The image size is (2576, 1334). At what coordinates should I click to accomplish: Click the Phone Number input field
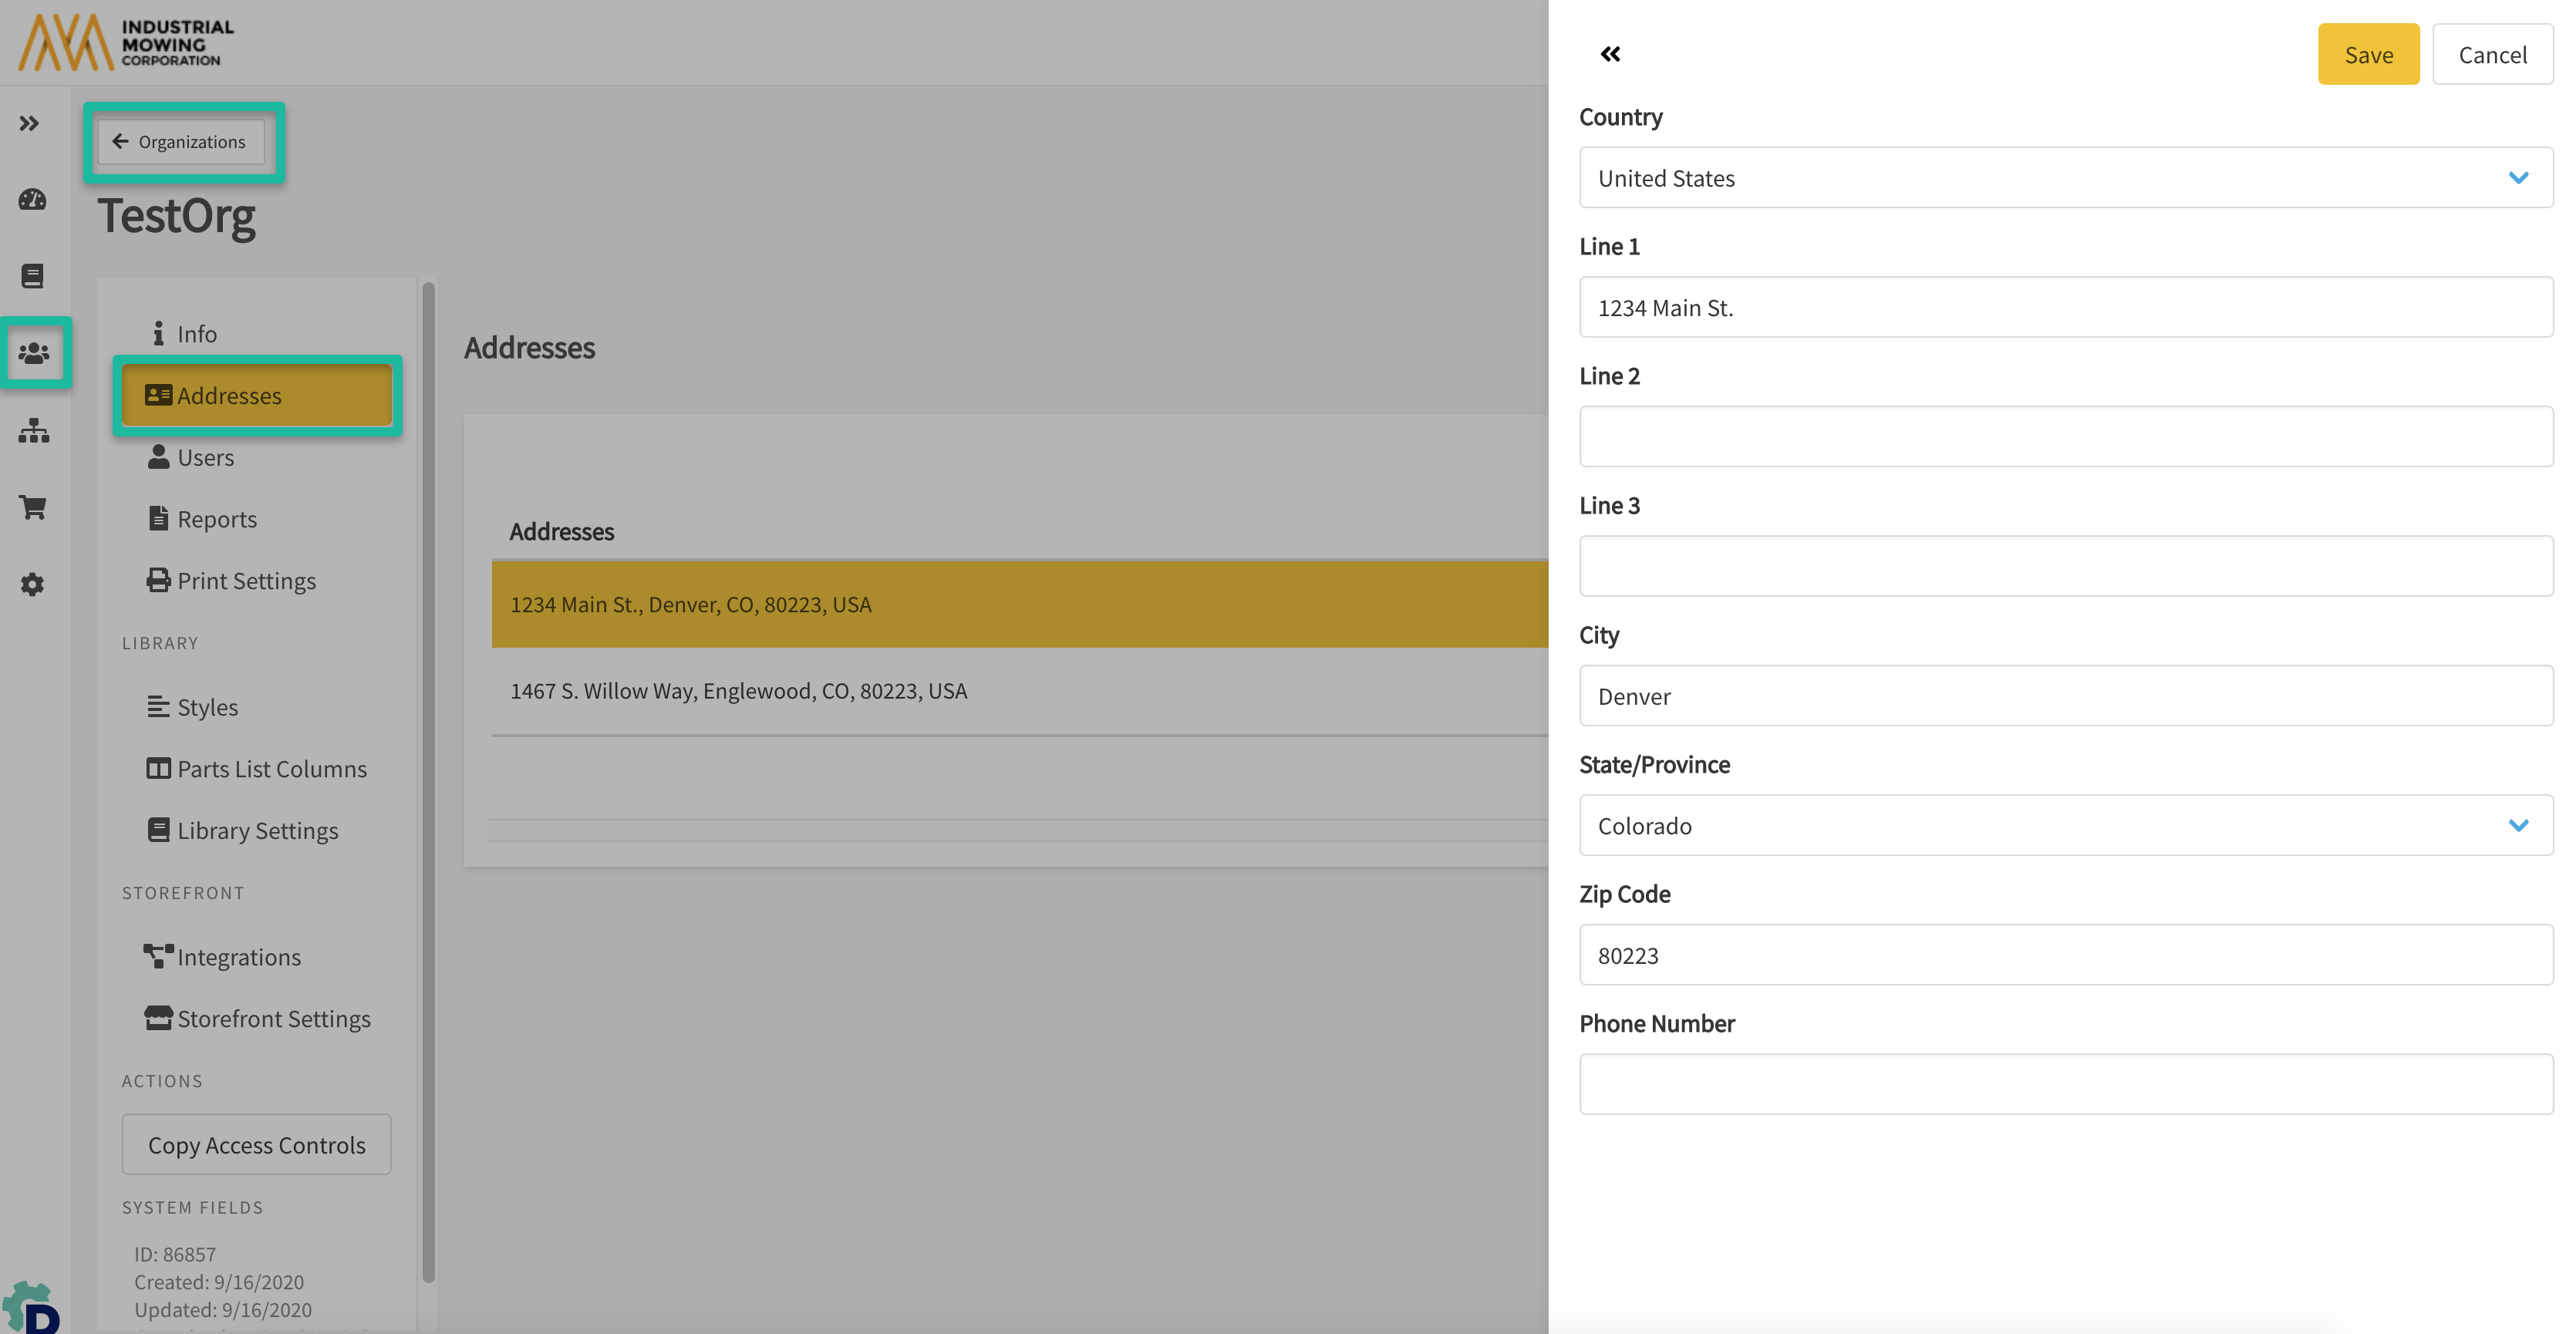(x=2065, y=1084)
